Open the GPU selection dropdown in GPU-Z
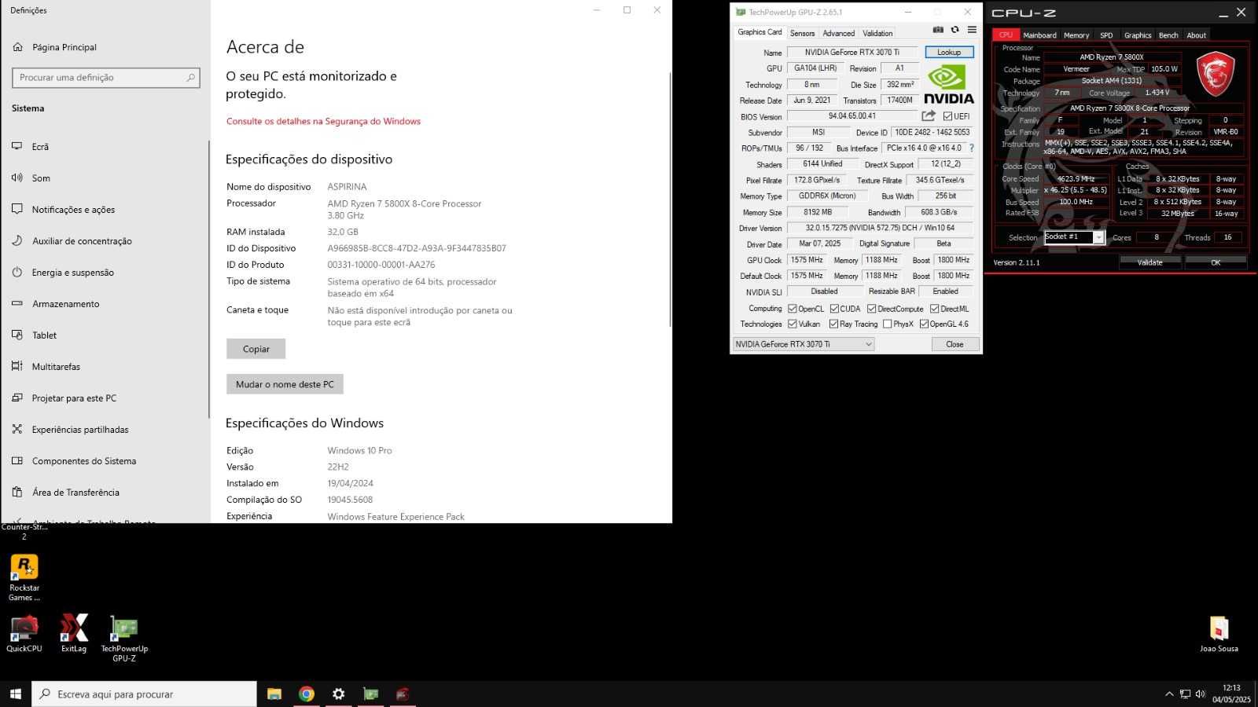 click(x=804, y=344)
